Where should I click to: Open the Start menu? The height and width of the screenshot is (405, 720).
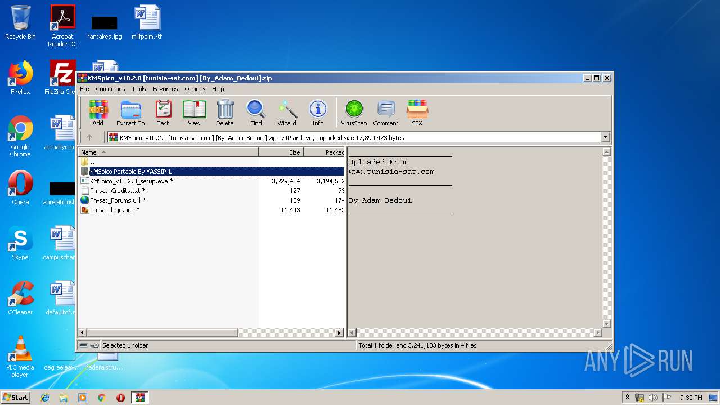(x=16, y=397)
